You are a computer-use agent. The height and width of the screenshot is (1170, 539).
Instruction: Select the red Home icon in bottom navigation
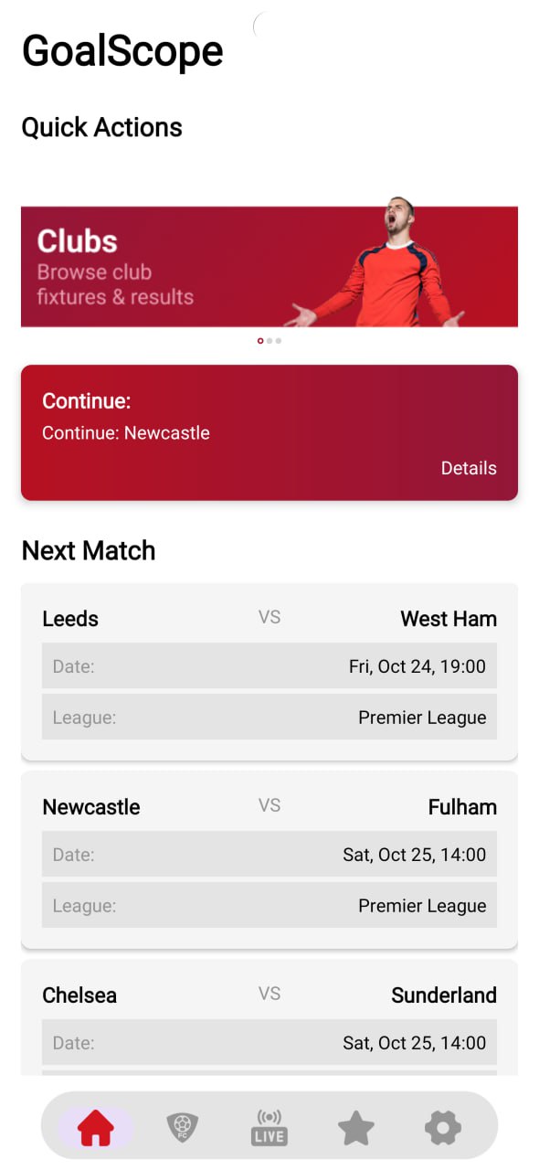[x=95, y=1127]
